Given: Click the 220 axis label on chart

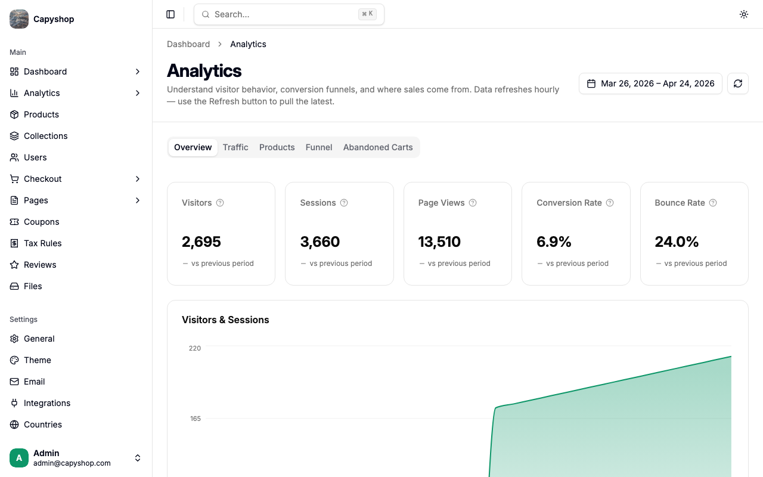Looking at the screenshot, I should click(195, 348).
